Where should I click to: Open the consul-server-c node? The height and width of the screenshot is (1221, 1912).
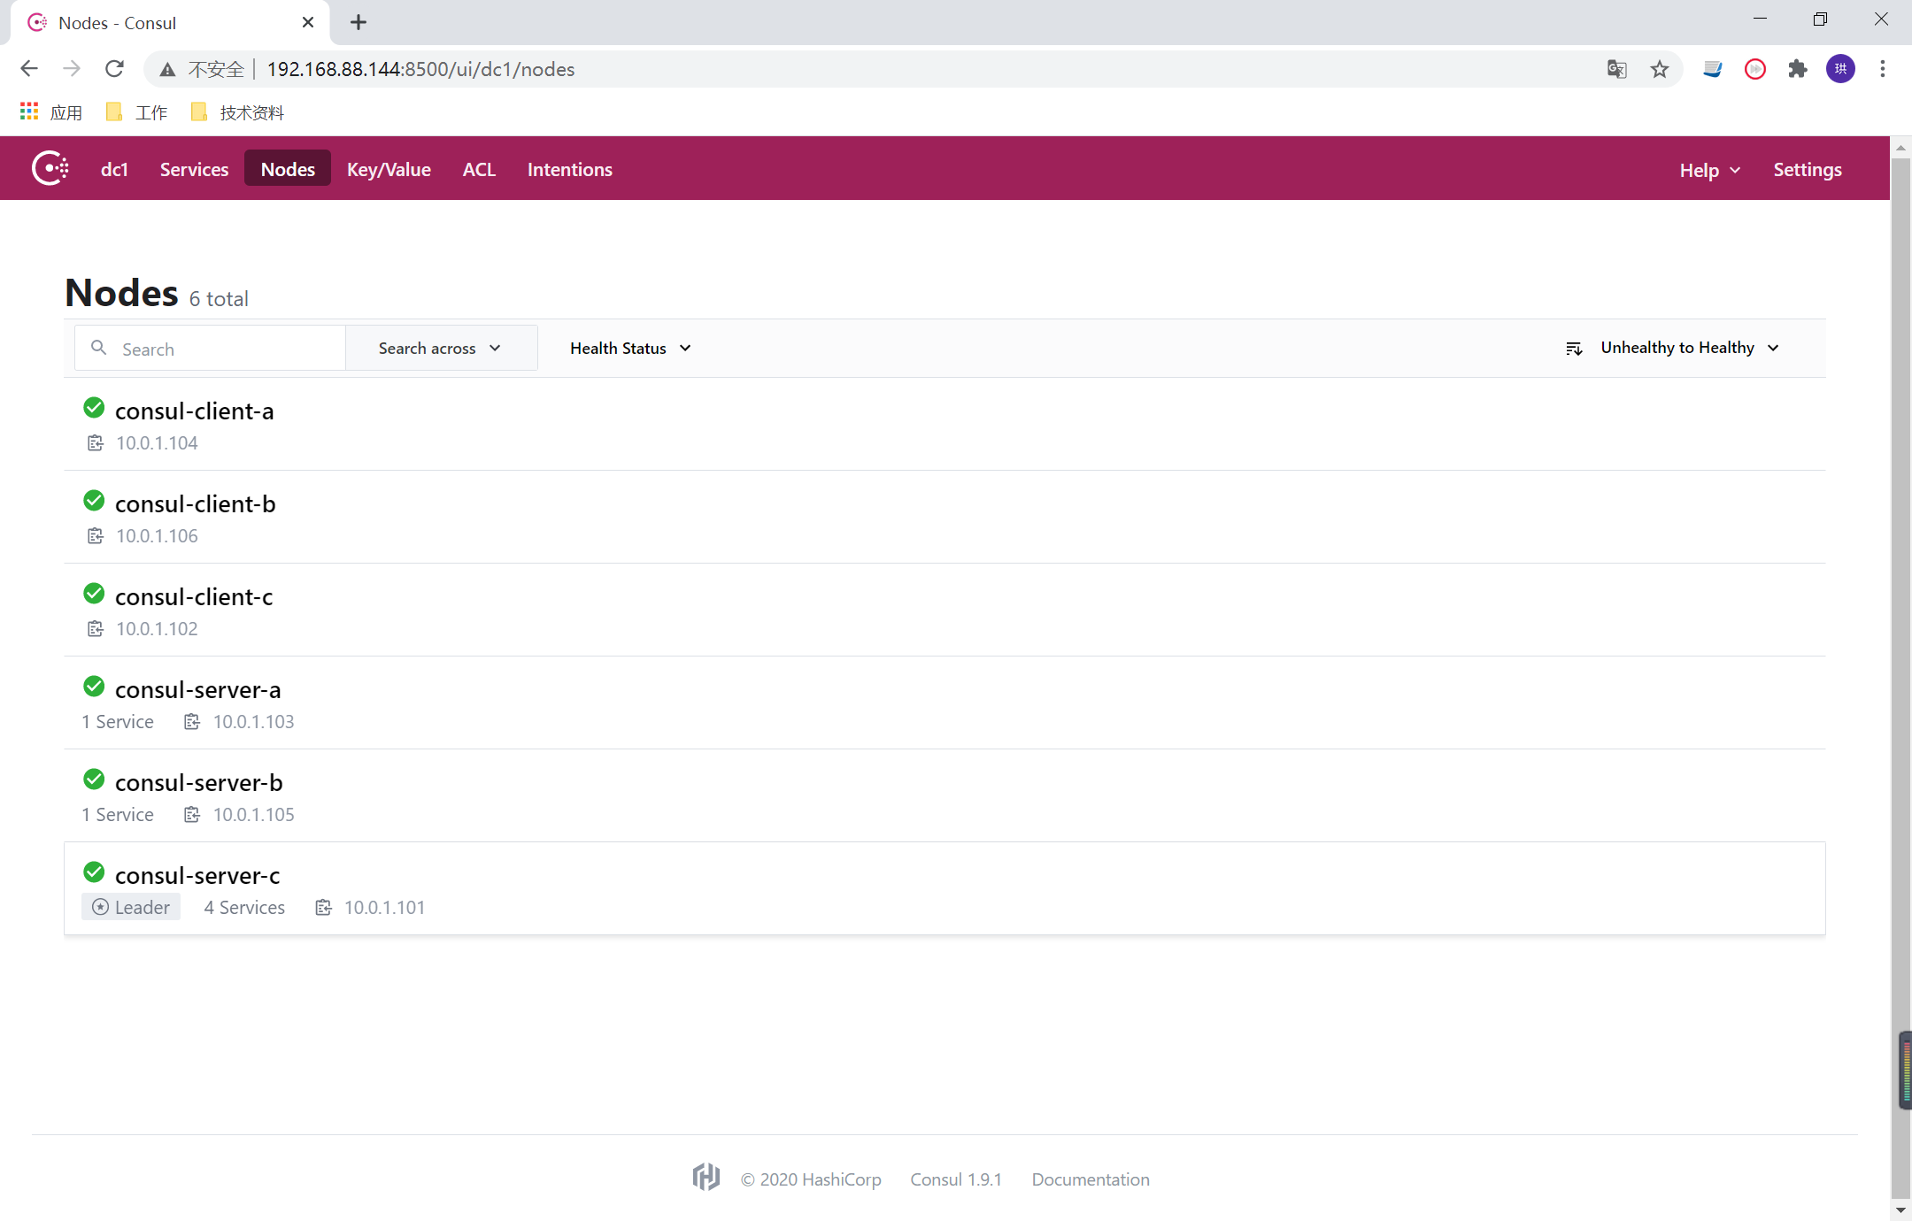click(197, 876)
